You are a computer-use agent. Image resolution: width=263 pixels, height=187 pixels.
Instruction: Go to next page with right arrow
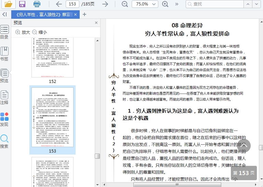click(105, 4)
